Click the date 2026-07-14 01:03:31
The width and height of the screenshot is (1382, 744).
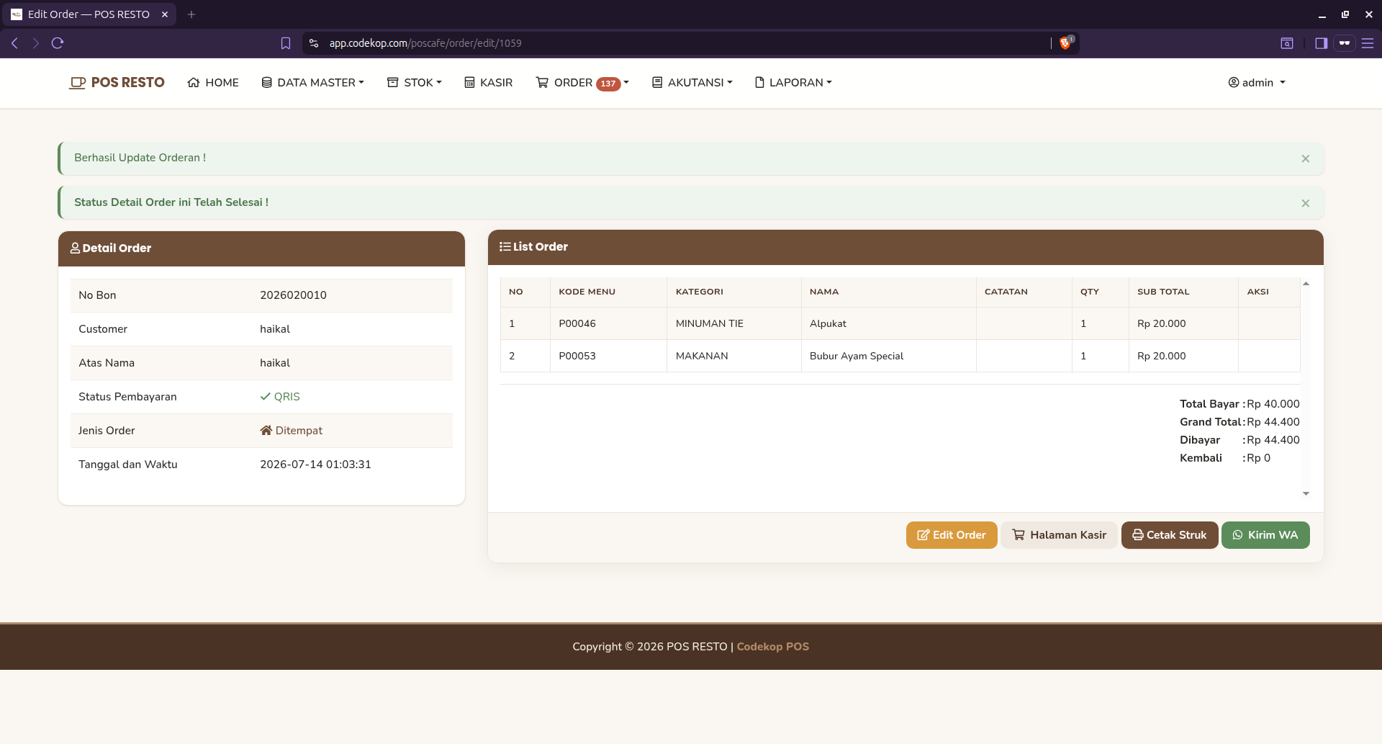315,465
